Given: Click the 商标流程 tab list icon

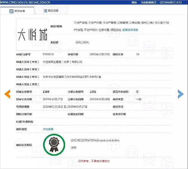Looking at the screenshot, I should click(x=45, y=11).
